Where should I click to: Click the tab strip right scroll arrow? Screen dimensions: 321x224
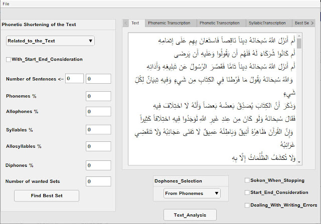click(312, 23)
